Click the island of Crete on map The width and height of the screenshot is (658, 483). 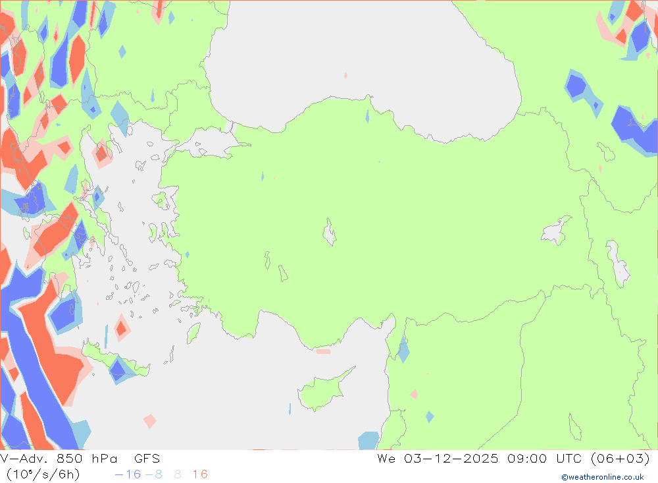115,361
